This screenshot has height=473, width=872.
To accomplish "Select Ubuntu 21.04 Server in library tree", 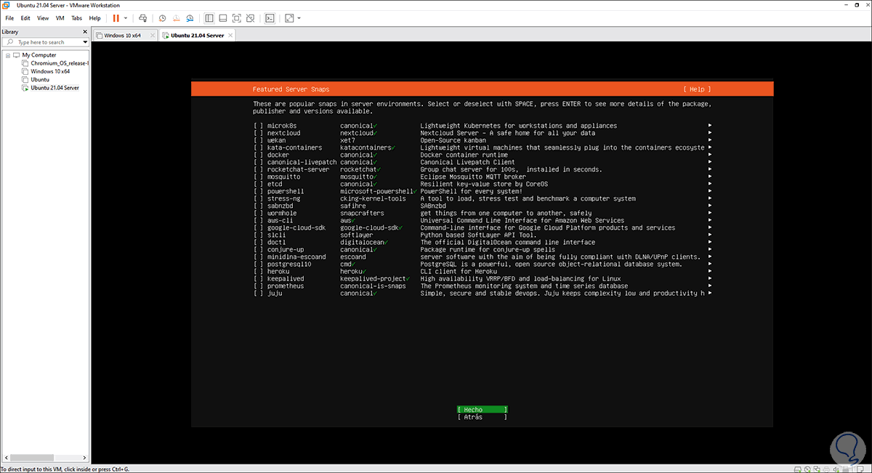I will click(54, 87).
